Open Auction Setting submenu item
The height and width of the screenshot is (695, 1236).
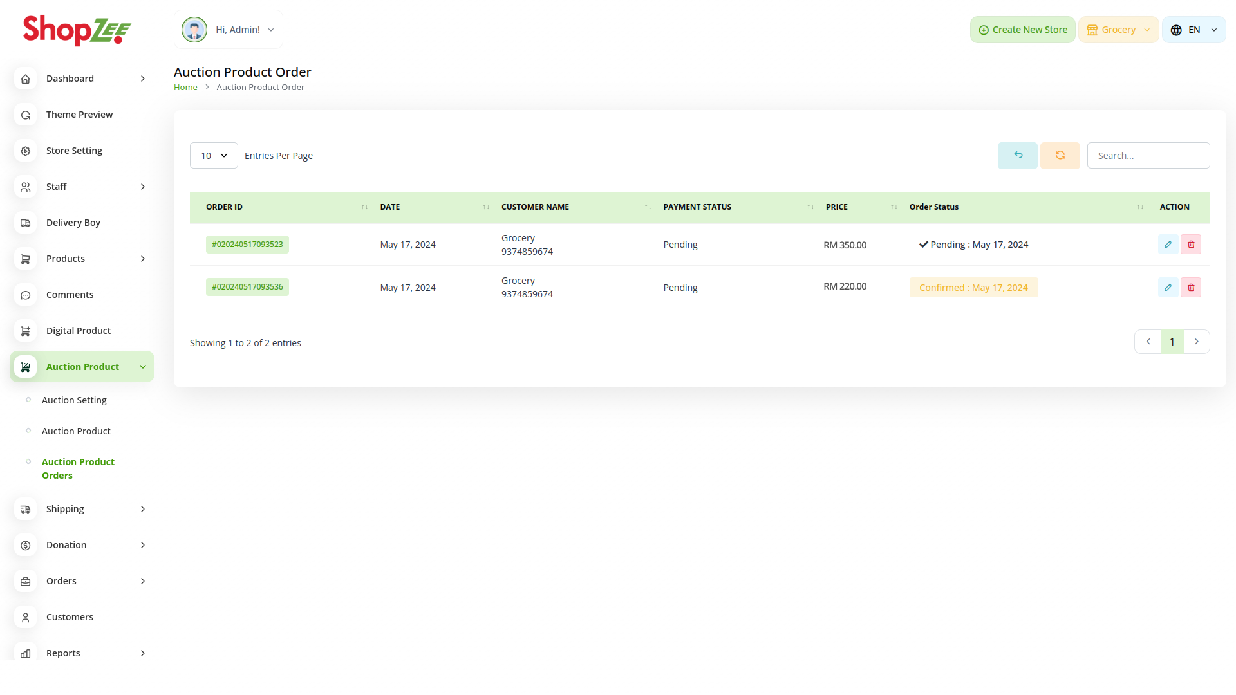(74, 400)
